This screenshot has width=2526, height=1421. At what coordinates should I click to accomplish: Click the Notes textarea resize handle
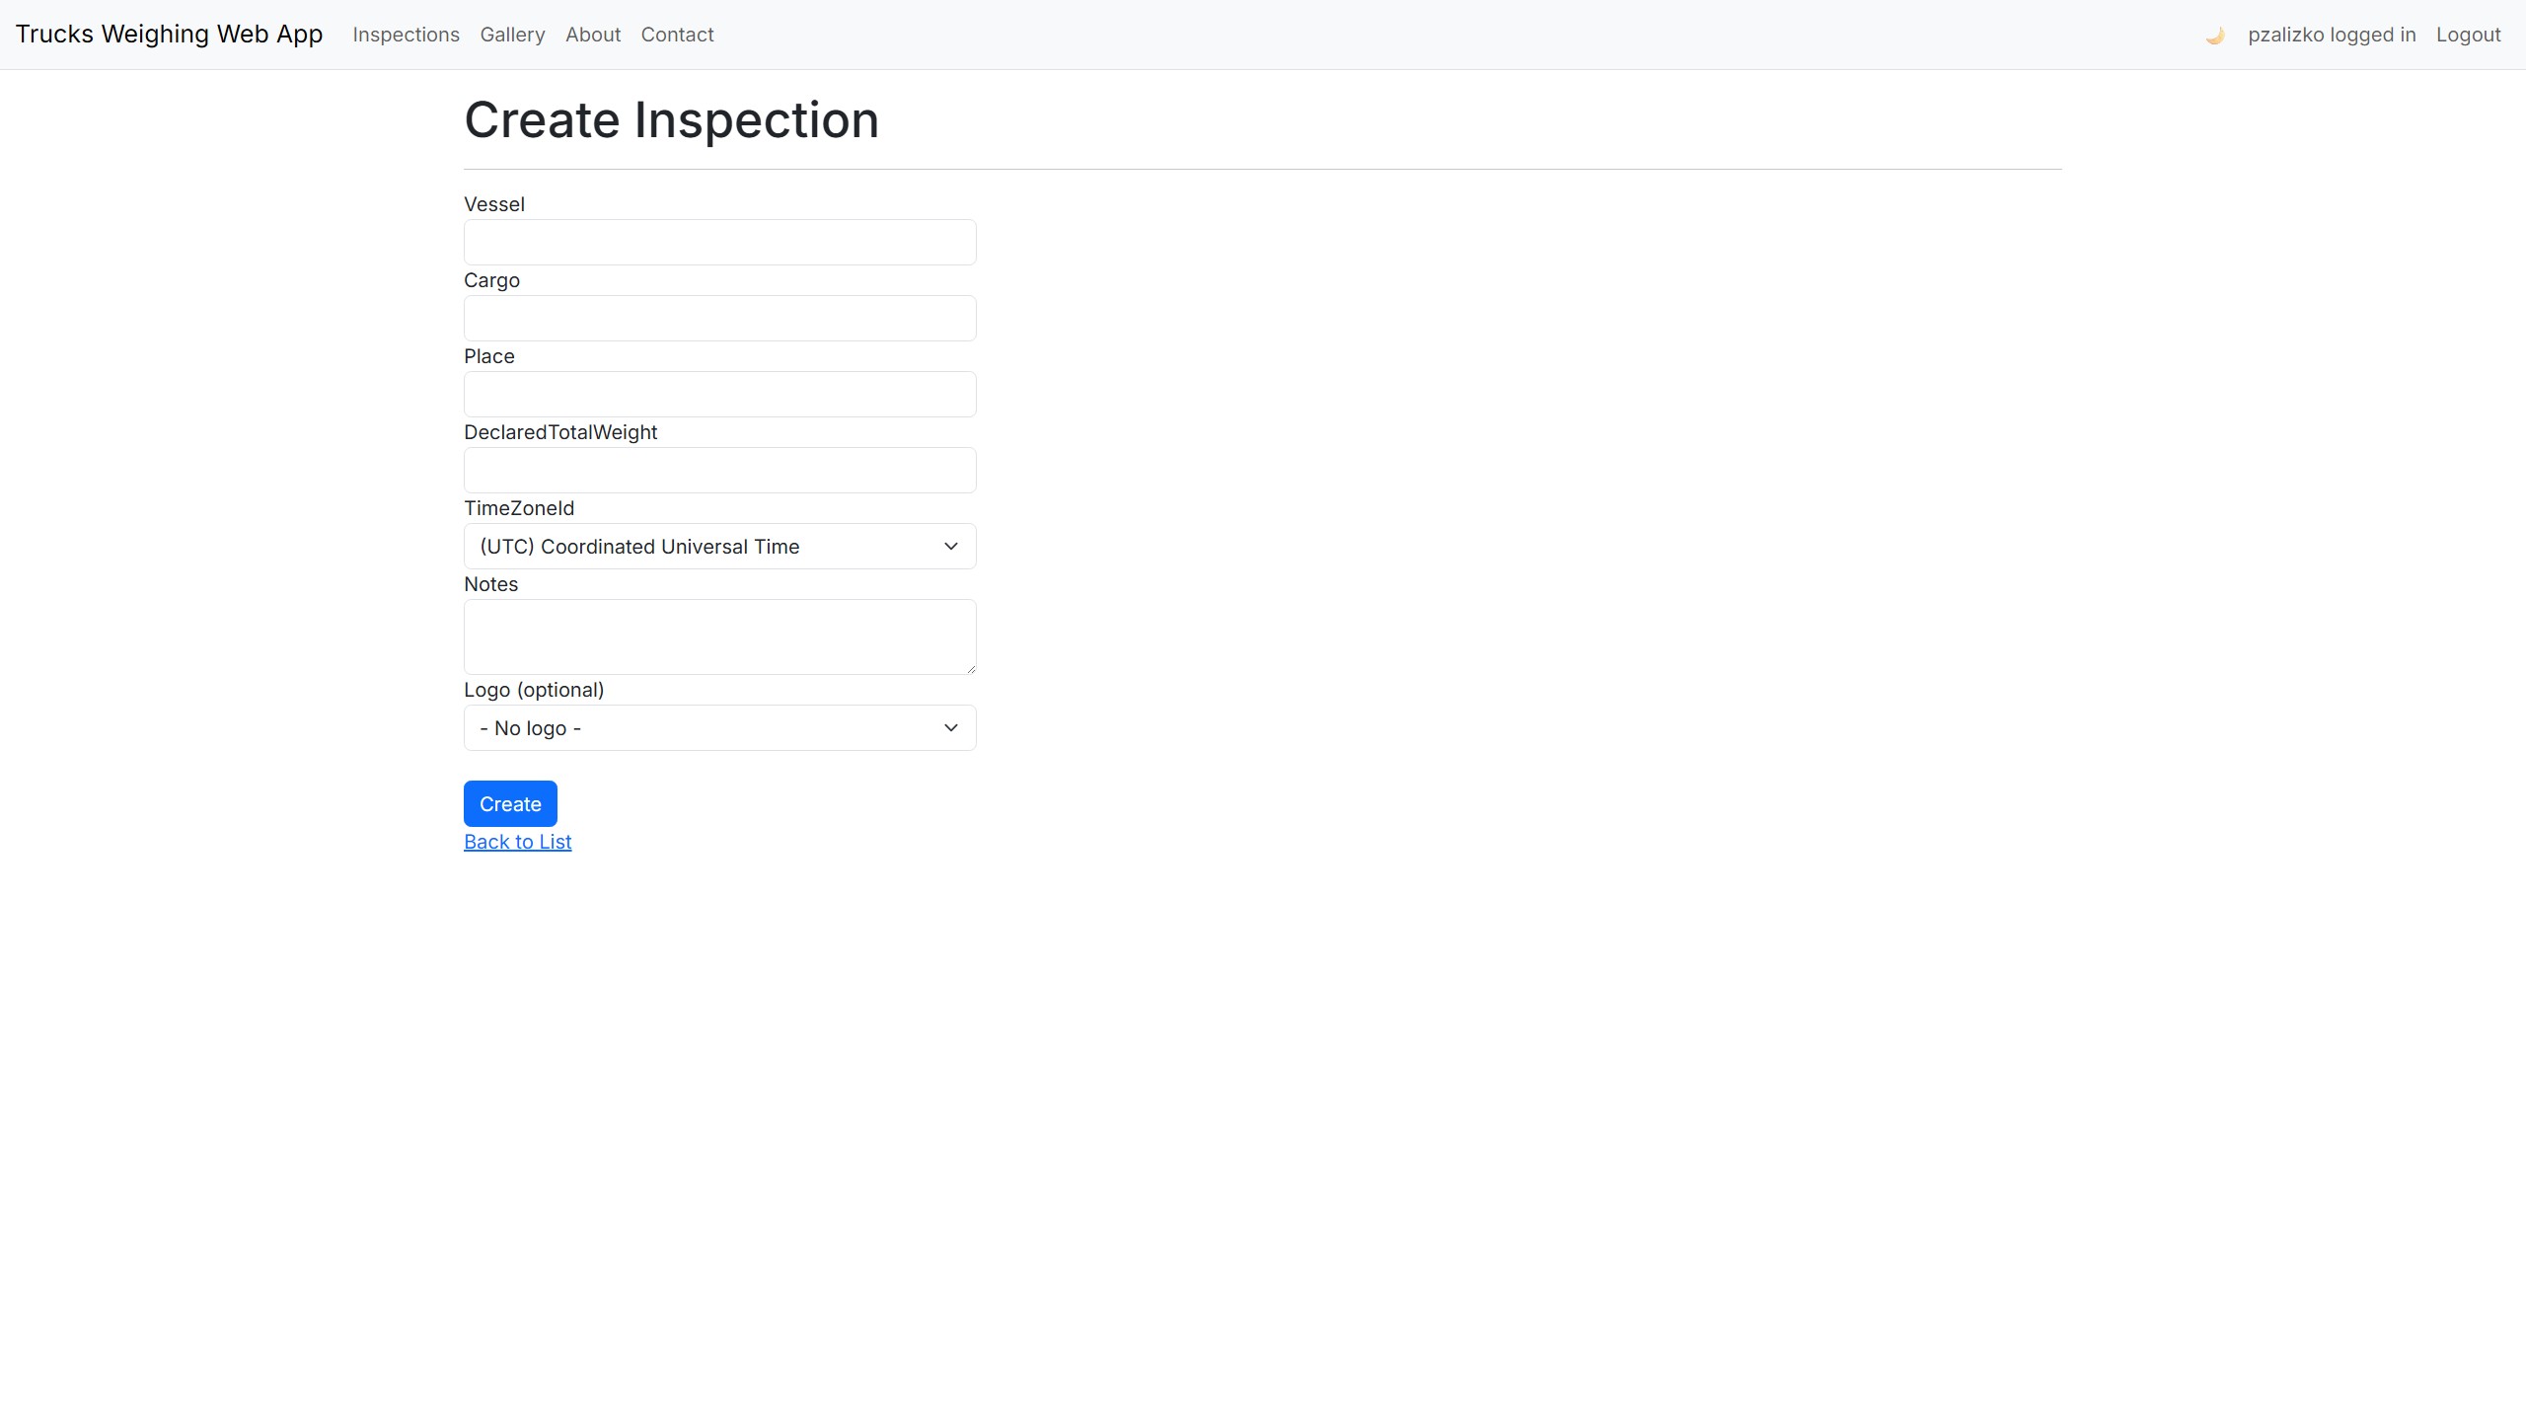(x=971, y=669)
